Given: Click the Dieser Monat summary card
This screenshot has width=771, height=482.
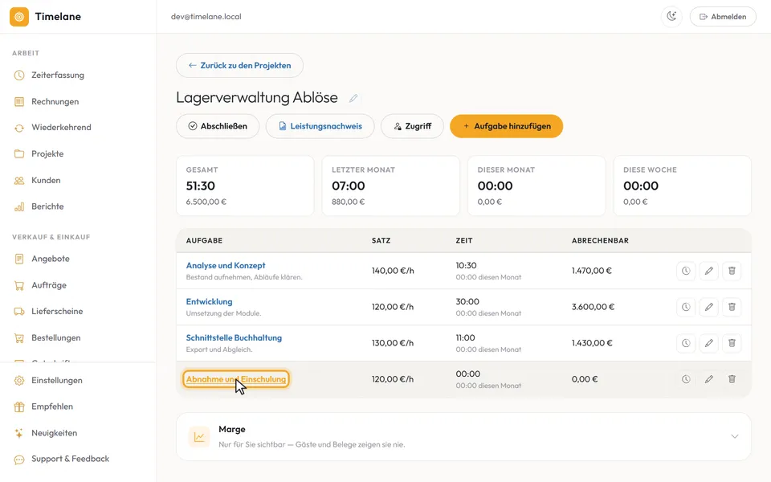Looking at the screenshot, I should click(536, 186).
